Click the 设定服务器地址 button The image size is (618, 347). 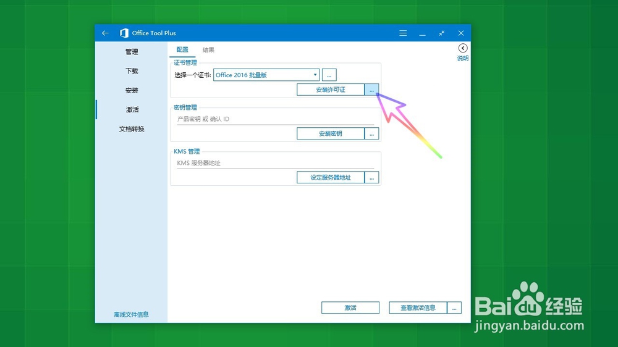click(330, 177)
